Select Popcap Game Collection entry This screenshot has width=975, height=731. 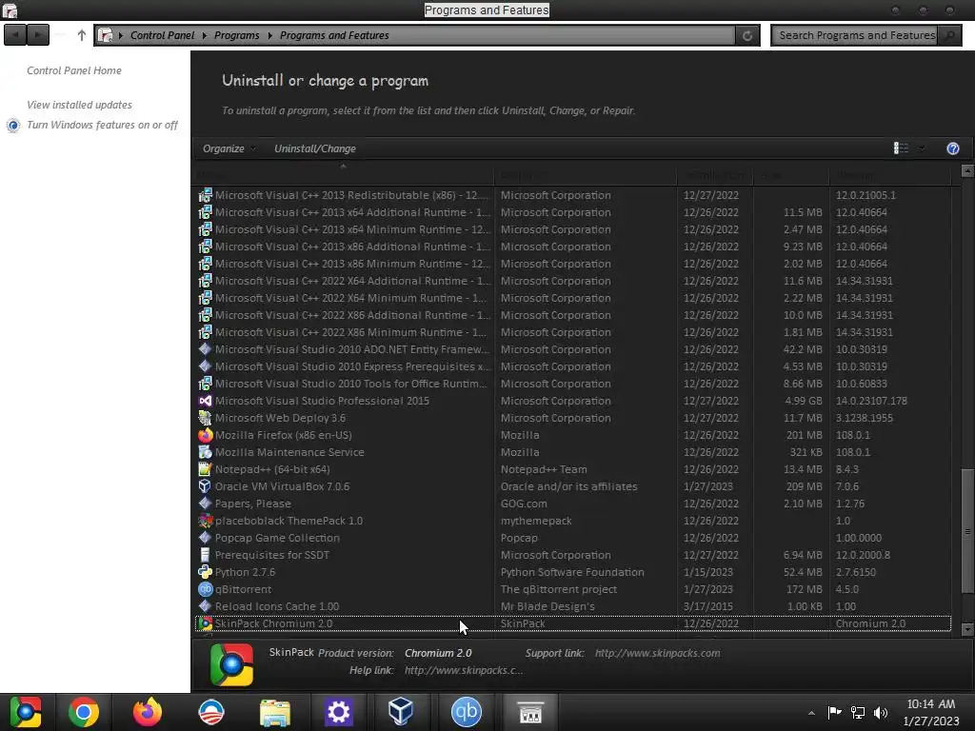click(x=572, y=538)
